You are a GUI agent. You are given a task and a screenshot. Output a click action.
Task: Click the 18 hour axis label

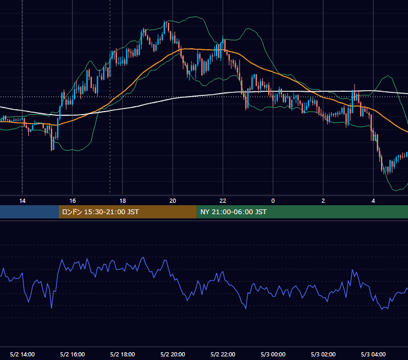(x=122, y=201)
